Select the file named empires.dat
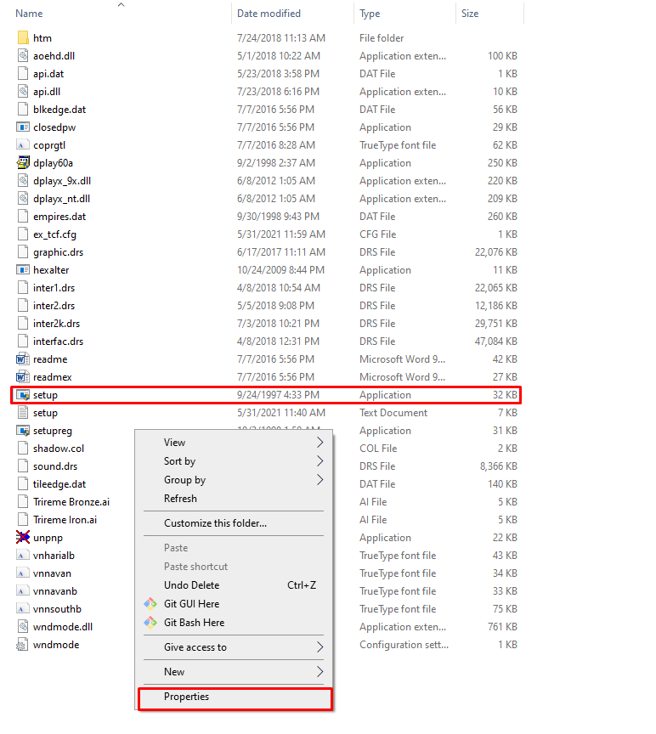This screenshot has width=656, height=734. pos(59,217)
